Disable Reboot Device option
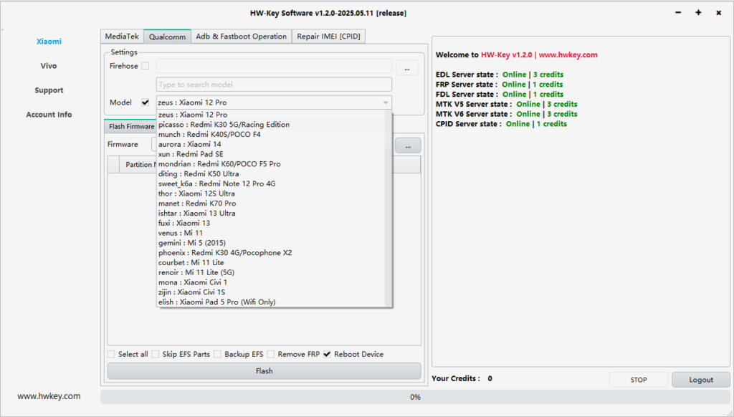This screenshot has height=417, width=734. click(x=327, y=354)
